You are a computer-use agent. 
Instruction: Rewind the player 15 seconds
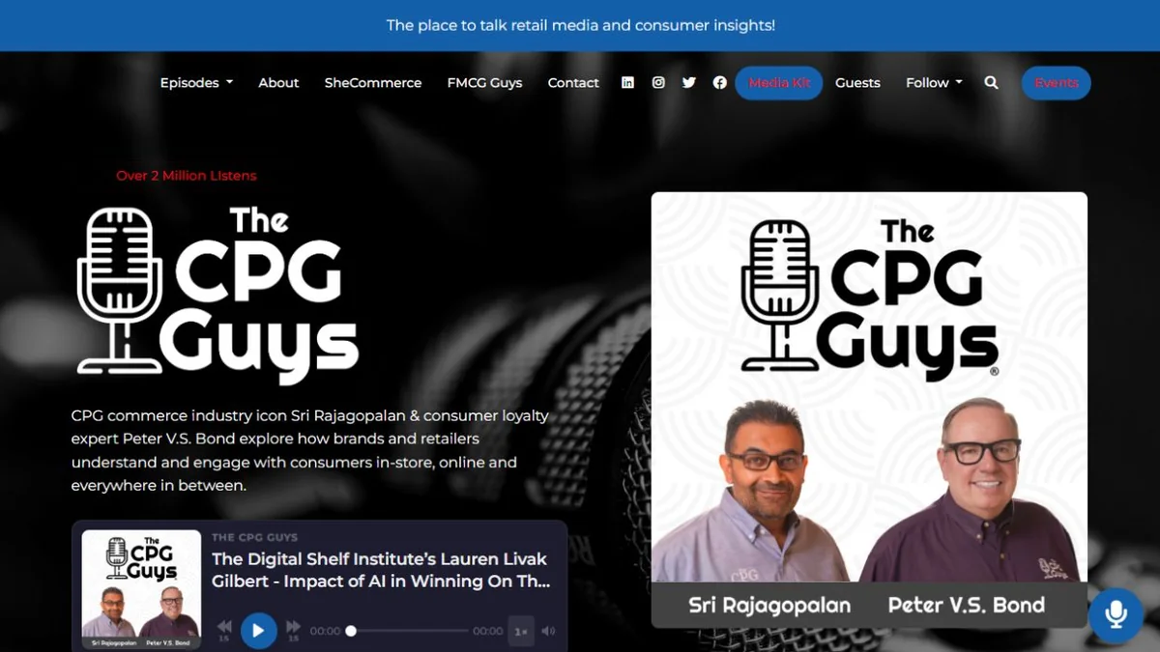[x=223, y=629]
